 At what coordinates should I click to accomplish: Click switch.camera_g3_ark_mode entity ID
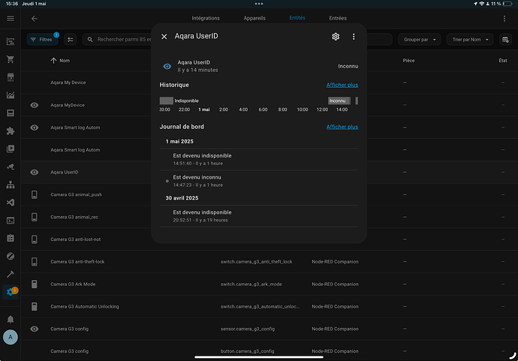[x=251, y=284]
